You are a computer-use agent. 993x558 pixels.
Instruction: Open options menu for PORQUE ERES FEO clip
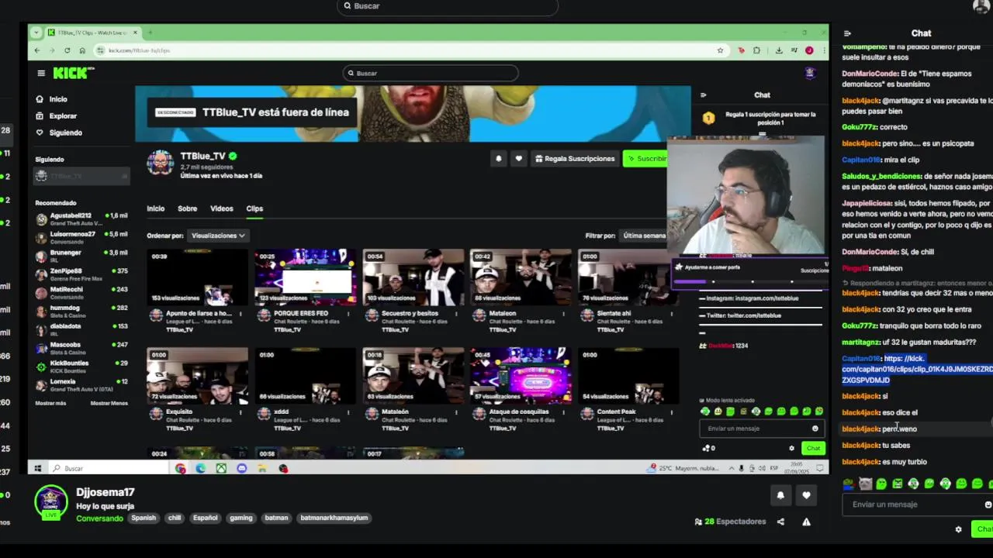tap(348, 314)
